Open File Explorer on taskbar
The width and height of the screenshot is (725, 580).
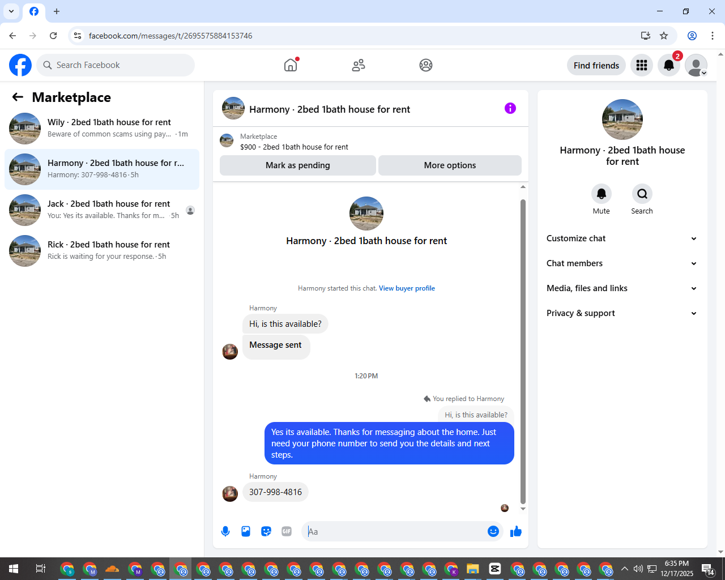(472, 569)
